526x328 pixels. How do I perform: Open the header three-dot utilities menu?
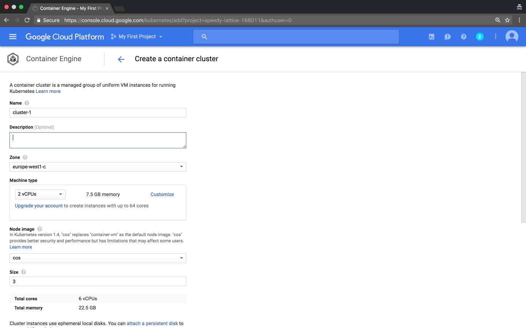point(496,36)
